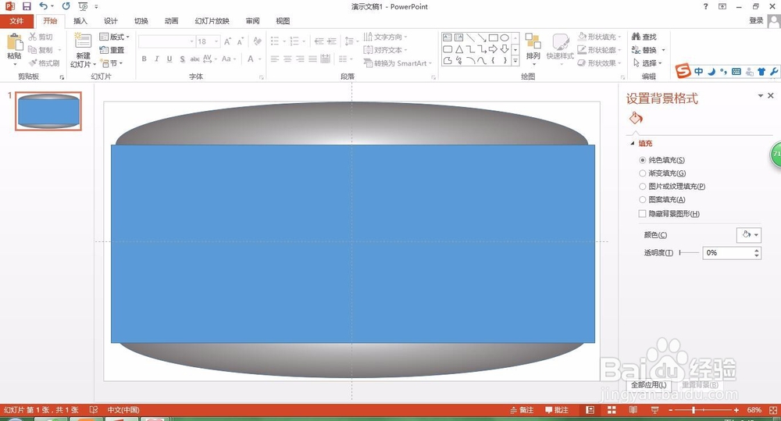Switch to slide sorter view

612,410
